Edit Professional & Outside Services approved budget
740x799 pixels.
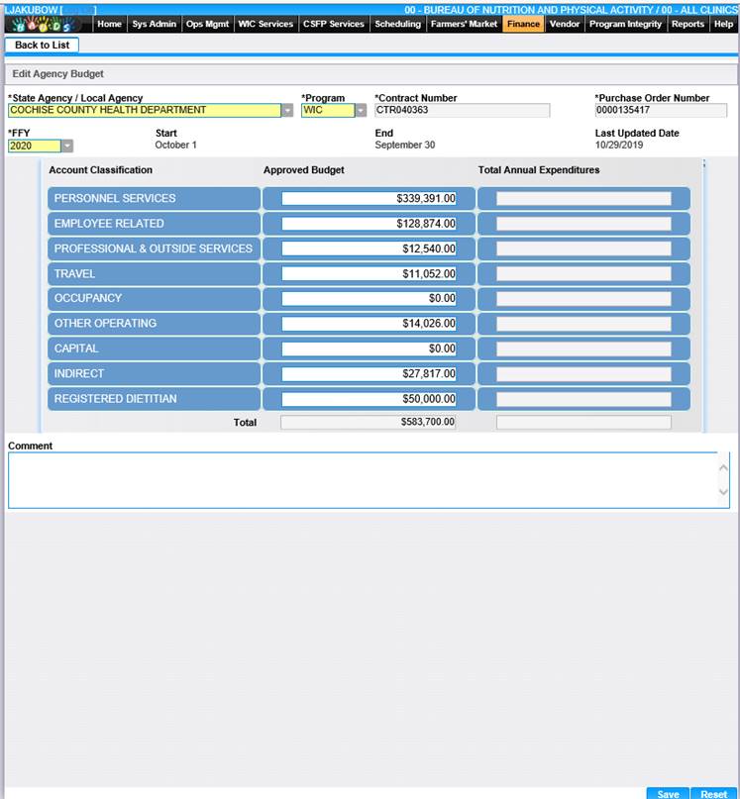coord(369,249)
